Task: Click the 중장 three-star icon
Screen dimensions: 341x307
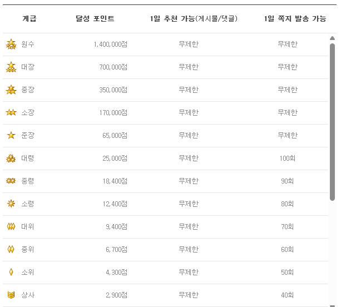Action: coord(11,90)
